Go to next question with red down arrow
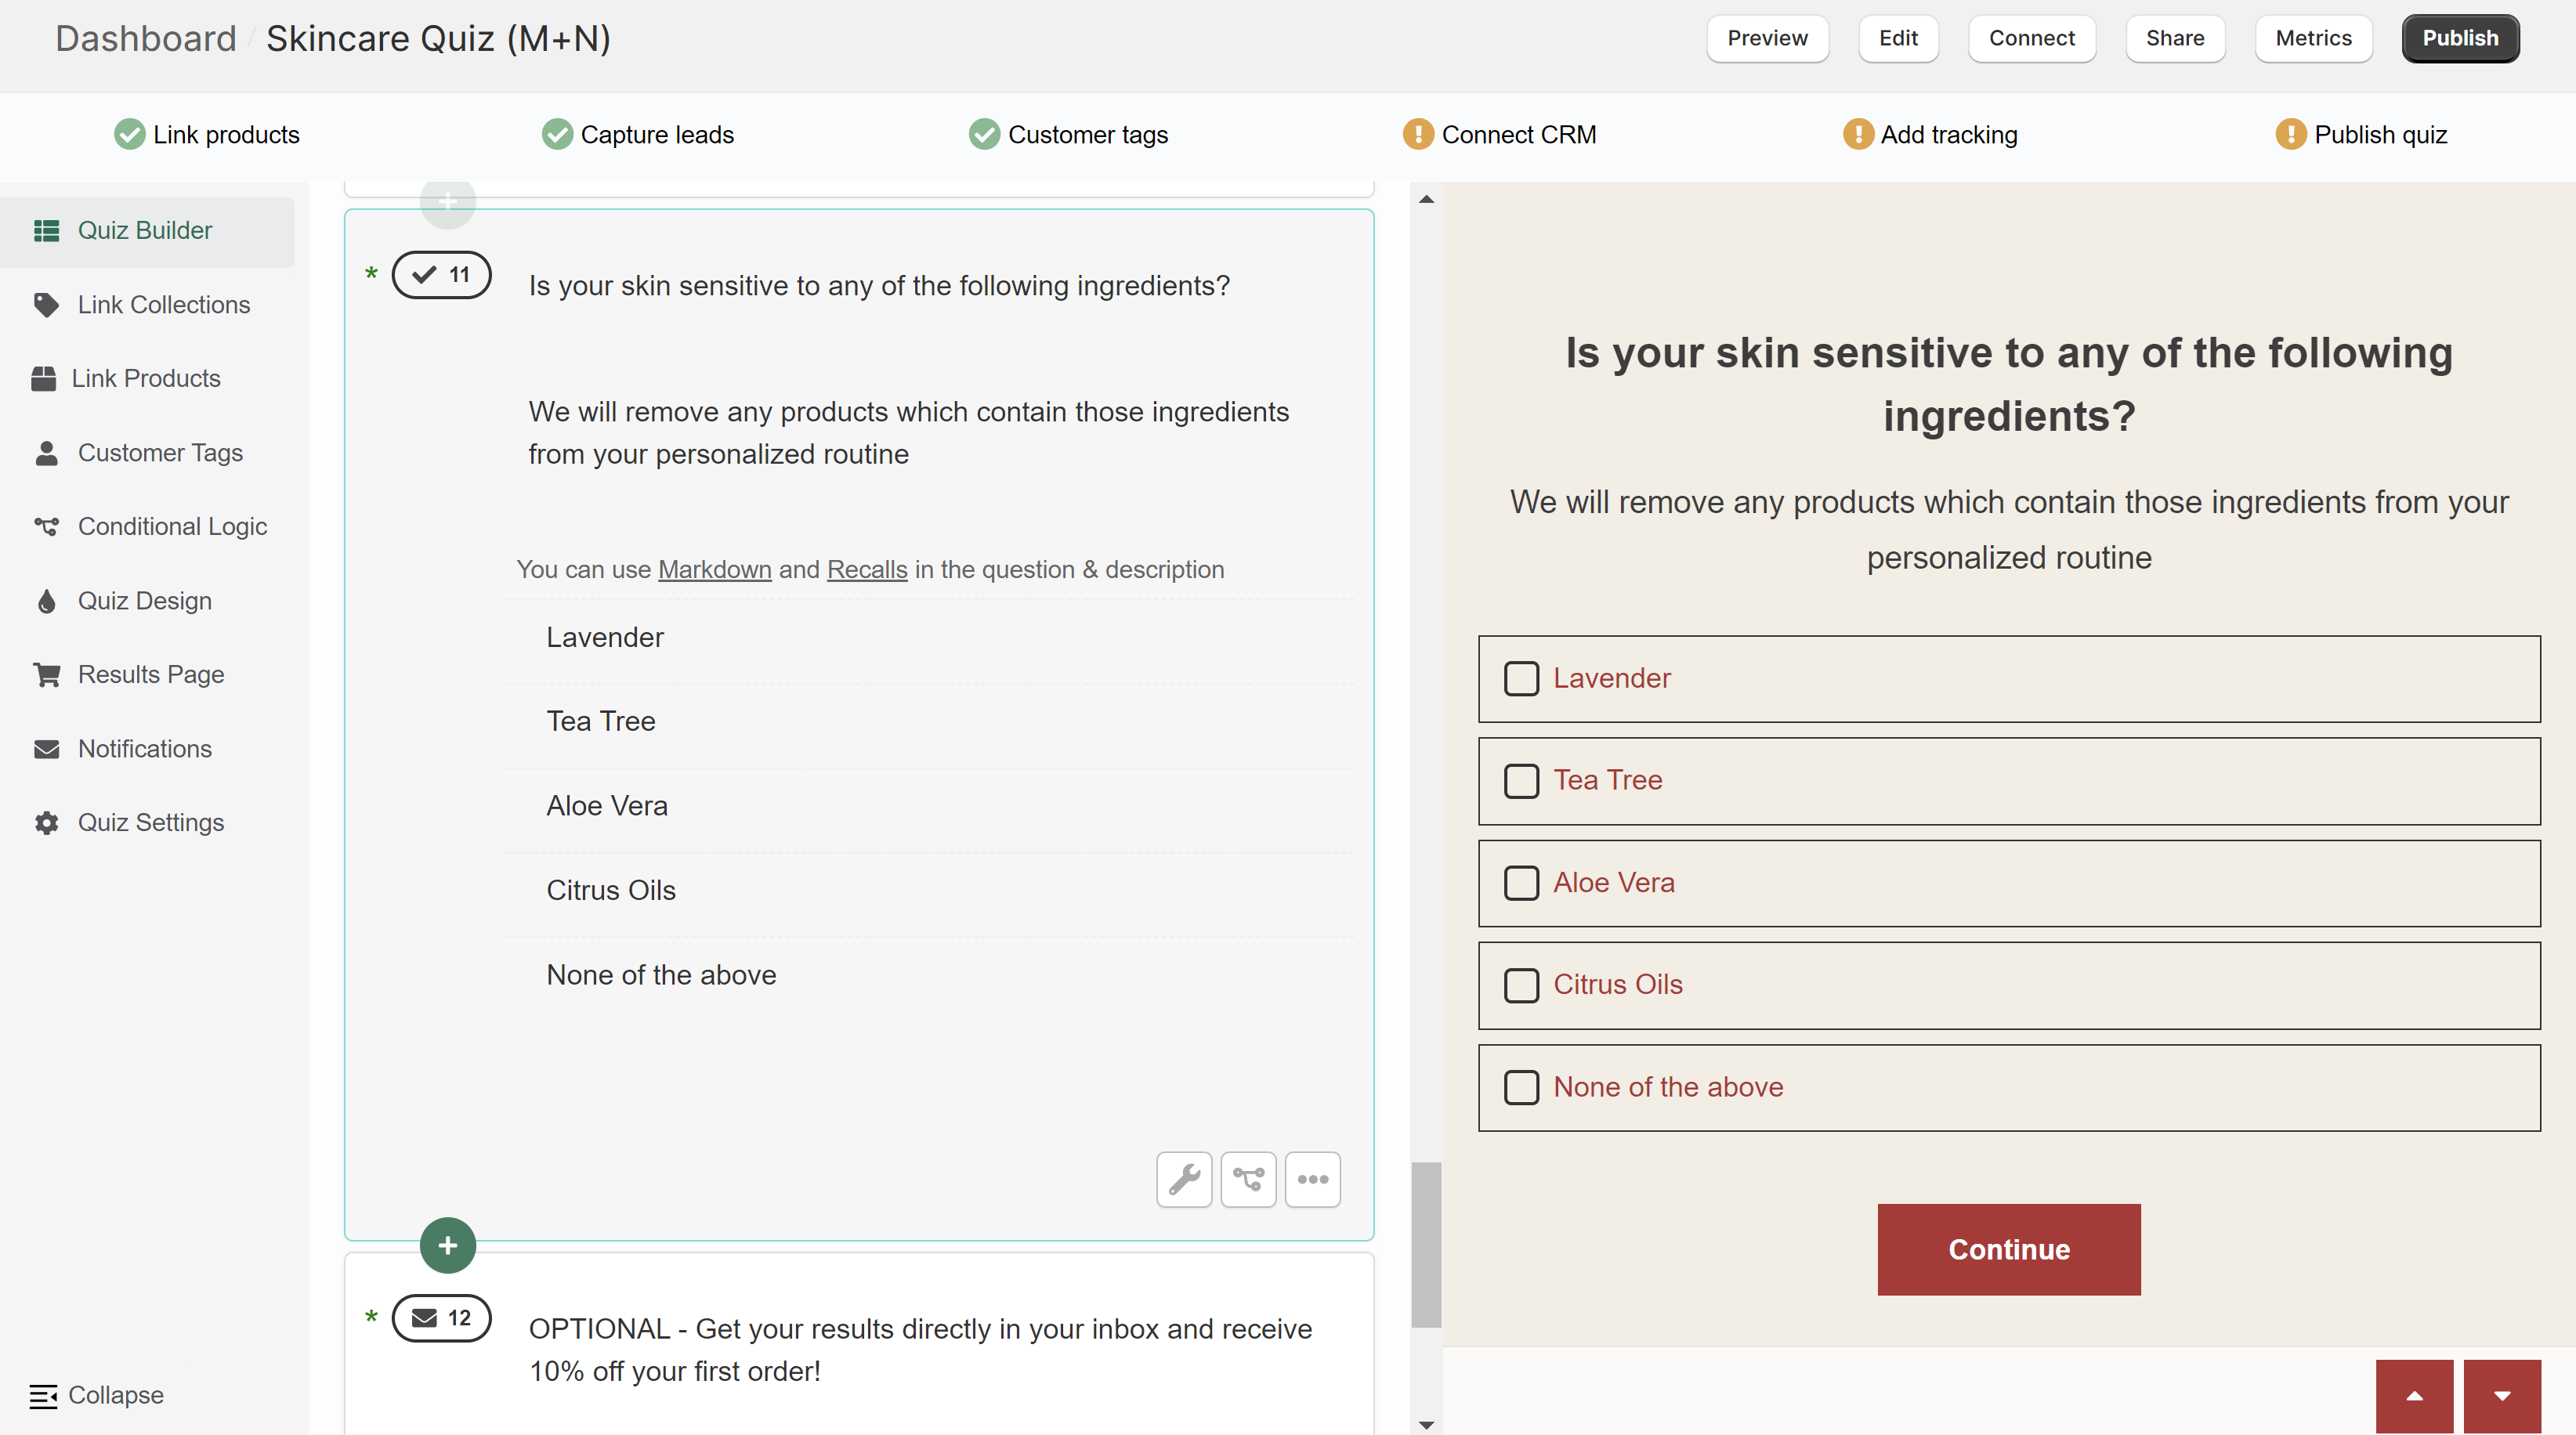This screenshot has height=1435, width=2576. click(x=2502, y=1396)
